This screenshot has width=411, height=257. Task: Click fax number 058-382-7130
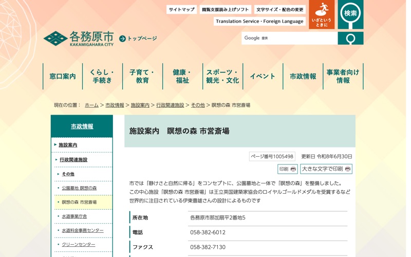(208, 247)
